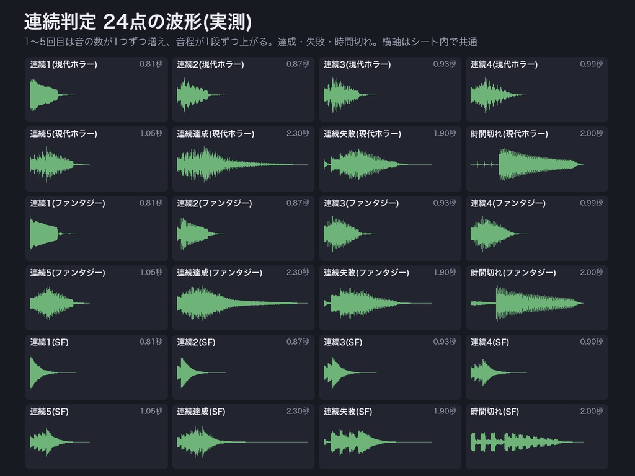
Task: Click the 時間切れ(SF) waveform
Action: pos(527,442)
